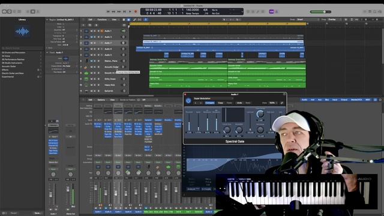
Task: Select the Experimental library category
Action: (x=8, y=76)
